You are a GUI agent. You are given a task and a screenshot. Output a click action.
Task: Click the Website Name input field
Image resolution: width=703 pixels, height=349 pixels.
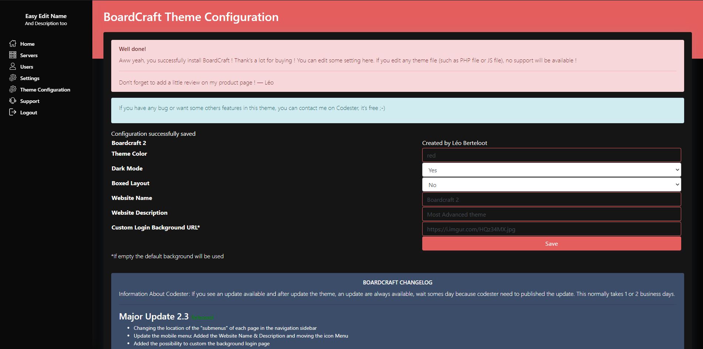(x=552, y=199)
